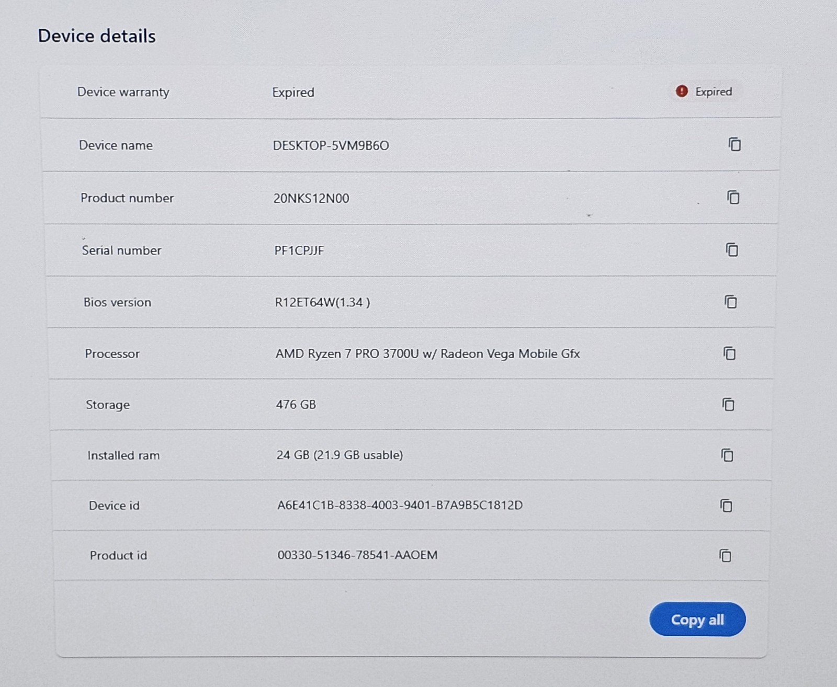Click the 00330-51346-78541-AAOEM product id text
837x687 pixels.
[x=357, y=555]
